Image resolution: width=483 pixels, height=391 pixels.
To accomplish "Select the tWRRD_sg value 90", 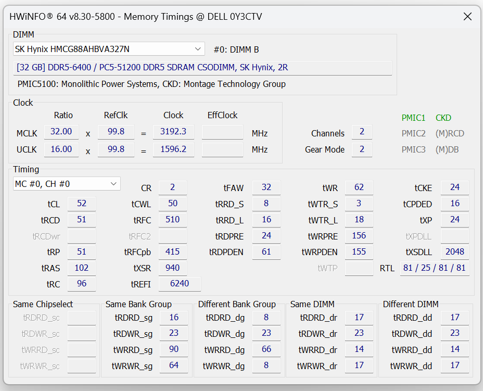I will 174,349.
